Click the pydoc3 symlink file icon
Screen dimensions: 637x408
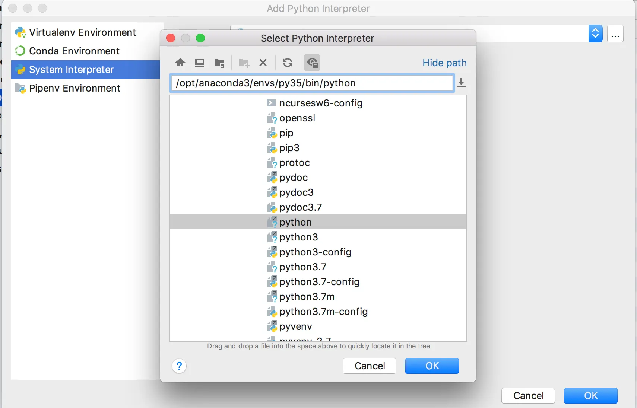coord(272,192)
